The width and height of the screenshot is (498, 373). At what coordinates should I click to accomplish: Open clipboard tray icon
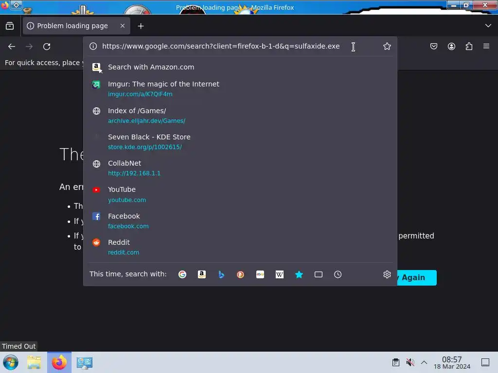pyautogui.click(x=396, y=362)
